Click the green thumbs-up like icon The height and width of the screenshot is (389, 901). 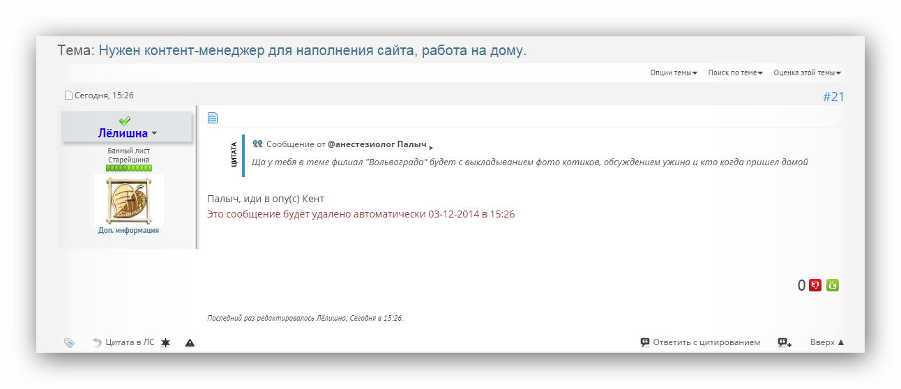[832, 285]
